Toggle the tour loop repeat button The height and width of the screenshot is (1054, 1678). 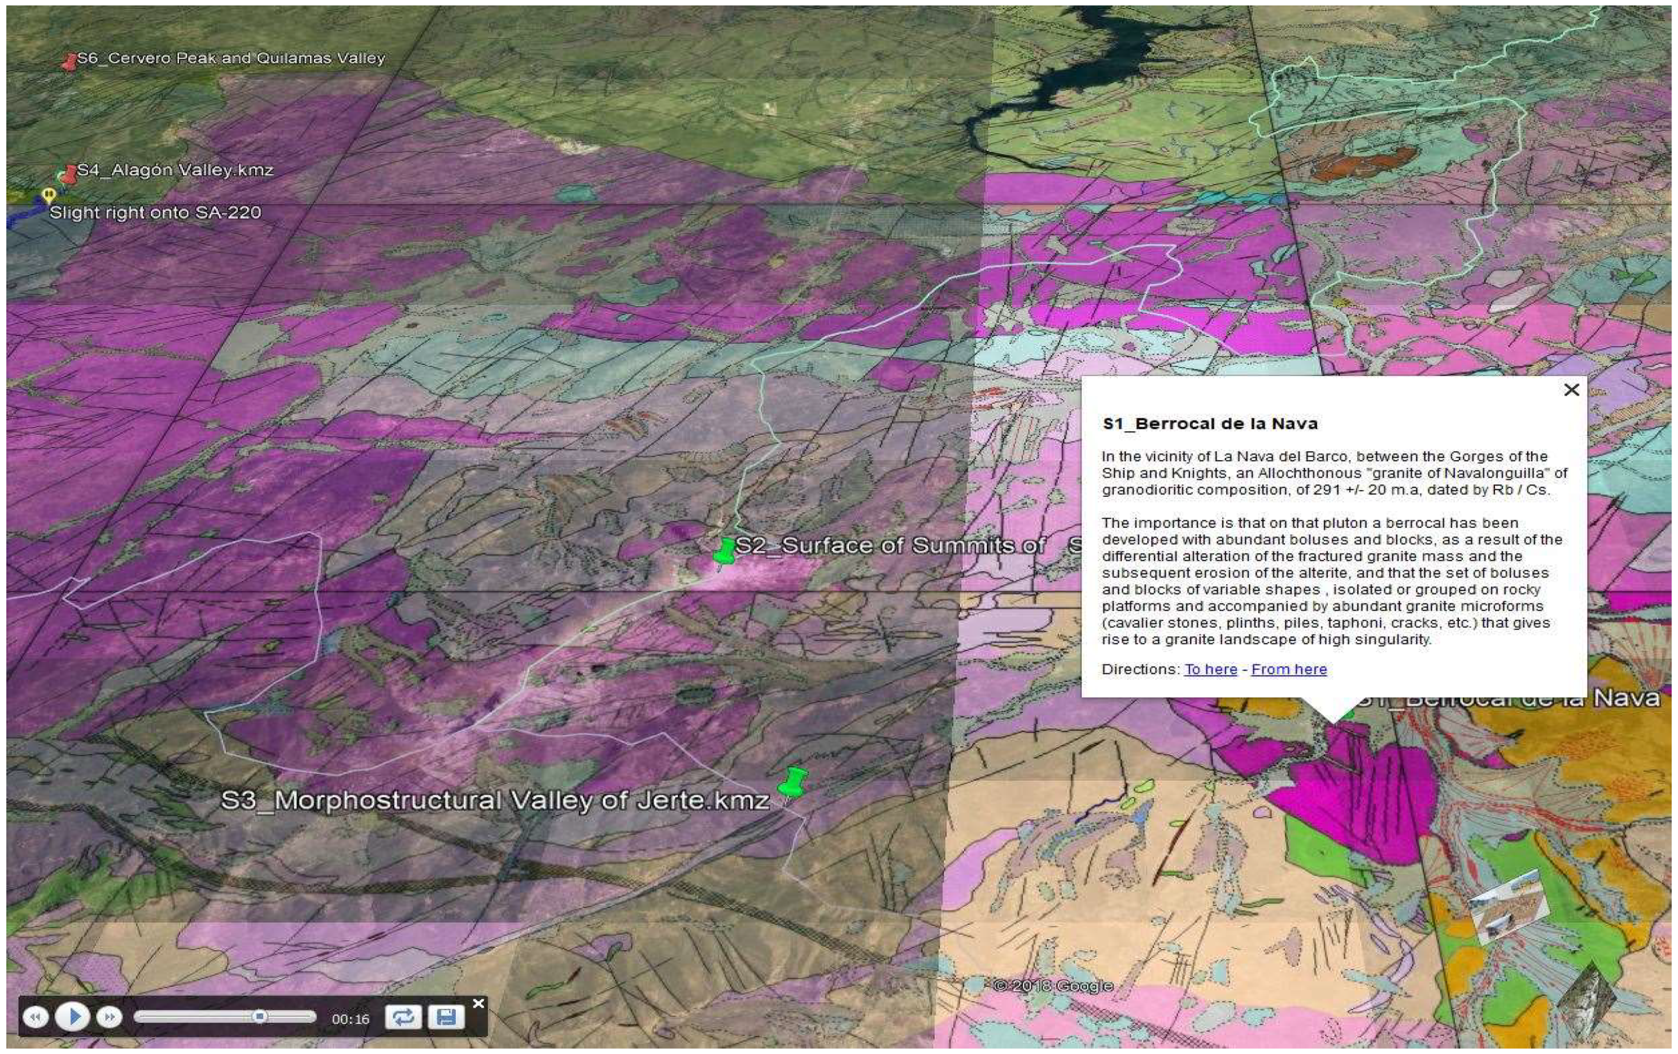(x=403, y=1017)
